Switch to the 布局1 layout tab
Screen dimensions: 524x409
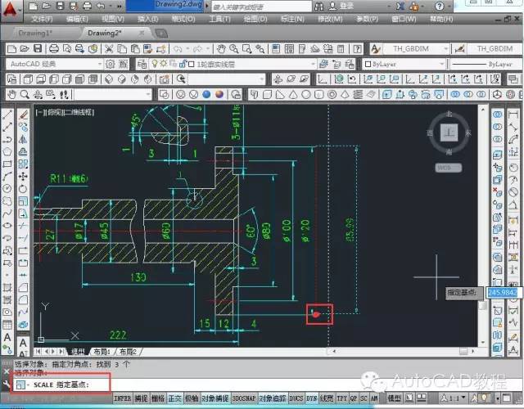[x=101, y=350]
